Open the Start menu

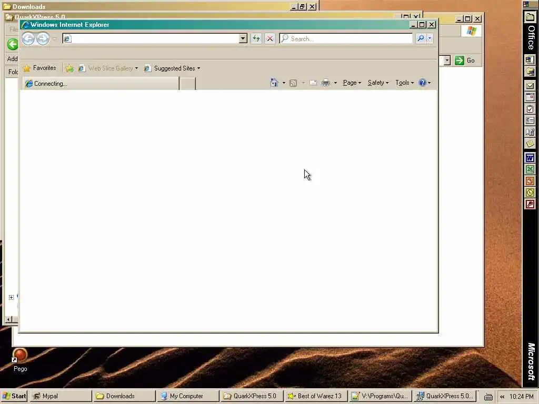14,396
